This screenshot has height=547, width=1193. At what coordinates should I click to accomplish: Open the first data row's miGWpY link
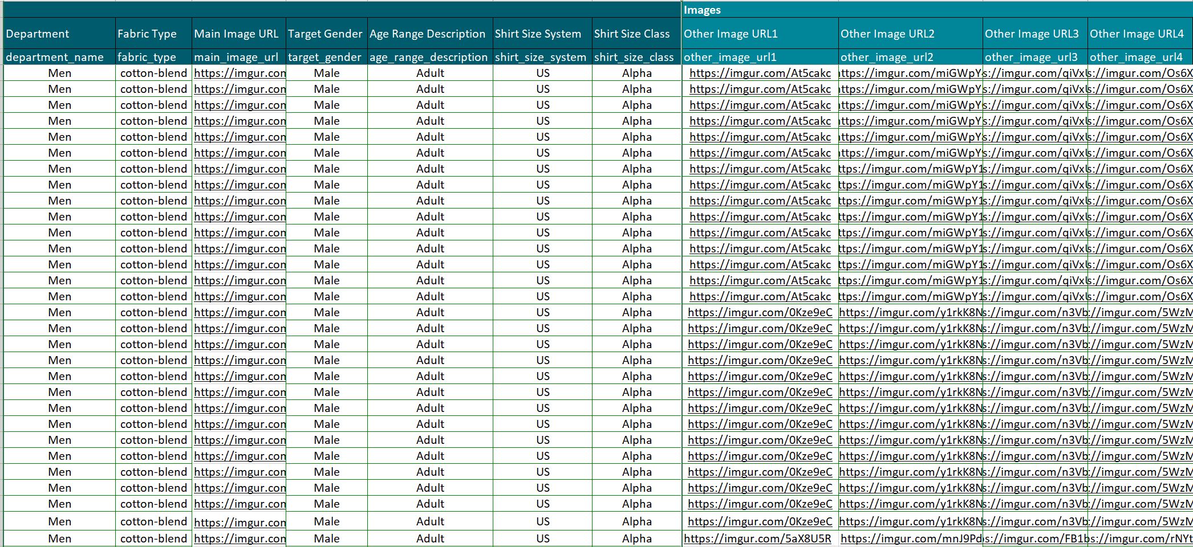pyautogui.click(x=911, y=73)
